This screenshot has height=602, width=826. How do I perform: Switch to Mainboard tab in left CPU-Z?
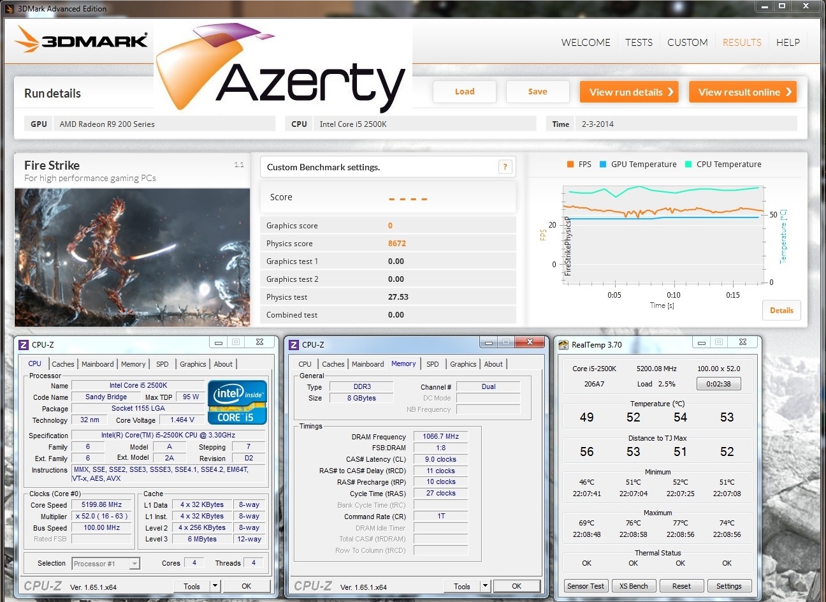tap(98, 364)
